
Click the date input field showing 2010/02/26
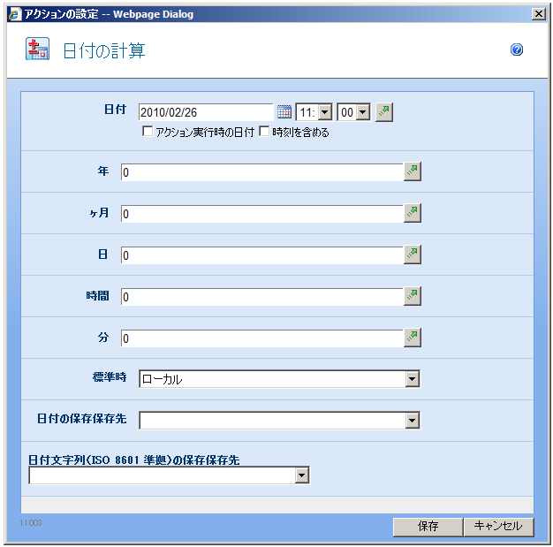coord(206,112)
